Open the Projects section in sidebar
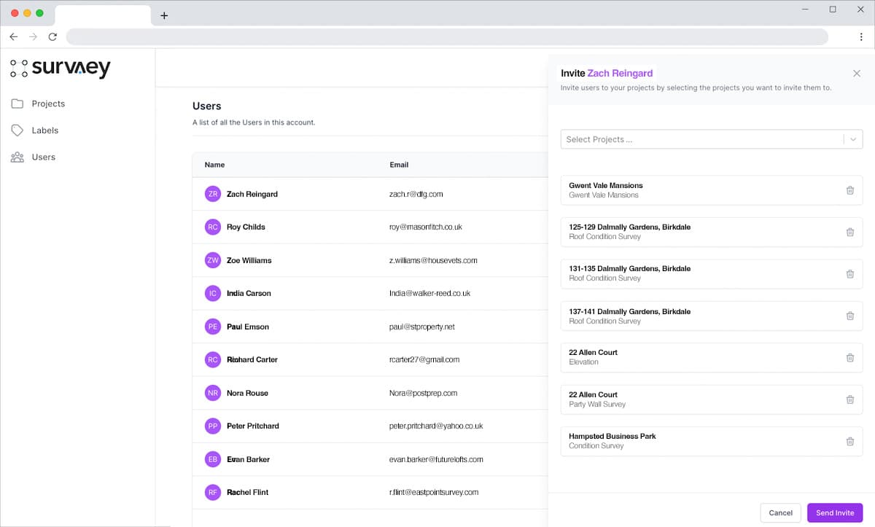 48,104
